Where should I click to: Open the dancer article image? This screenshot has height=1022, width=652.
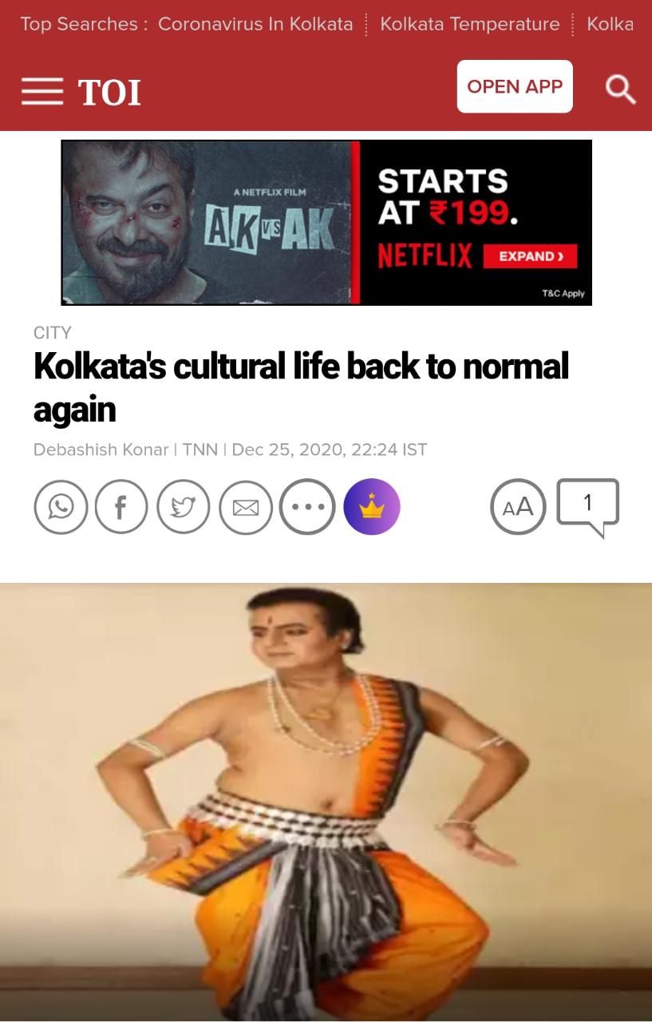tap(326, 802)
